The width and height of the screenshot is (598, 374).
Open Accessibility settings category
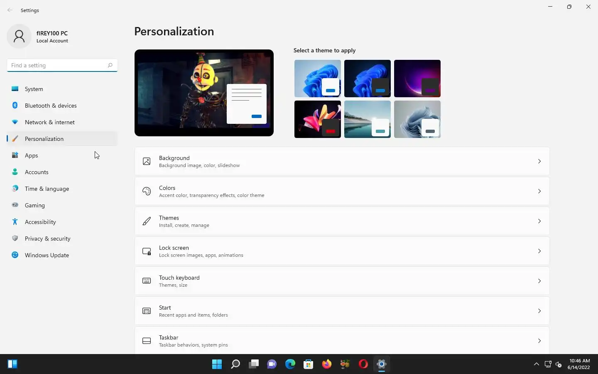pyautogui.click(x=62, y=222)
